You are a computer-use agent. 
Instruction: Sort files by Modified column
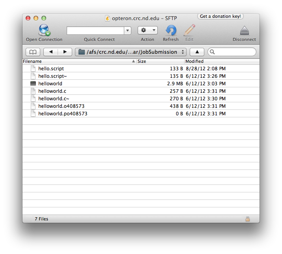point(221,62)
